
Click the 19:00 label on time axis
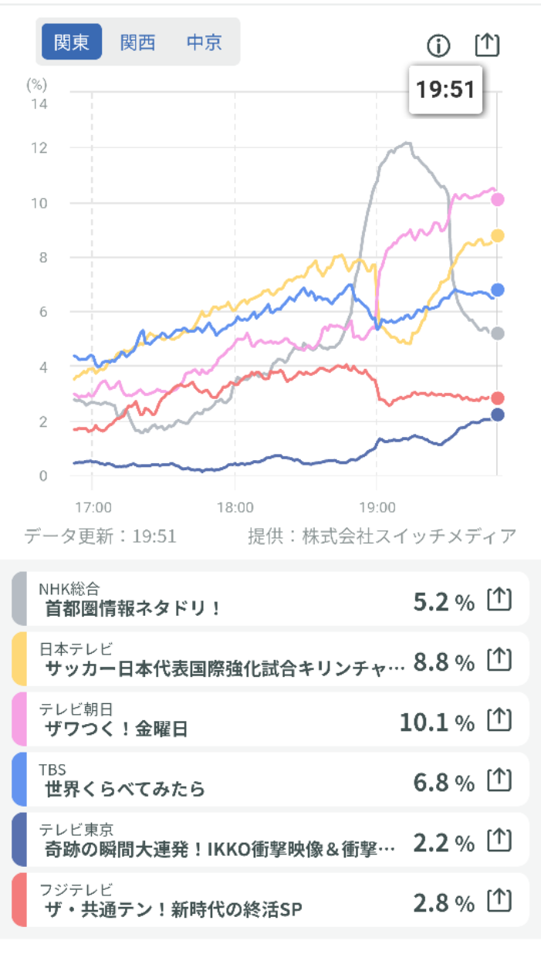point(377,507)
